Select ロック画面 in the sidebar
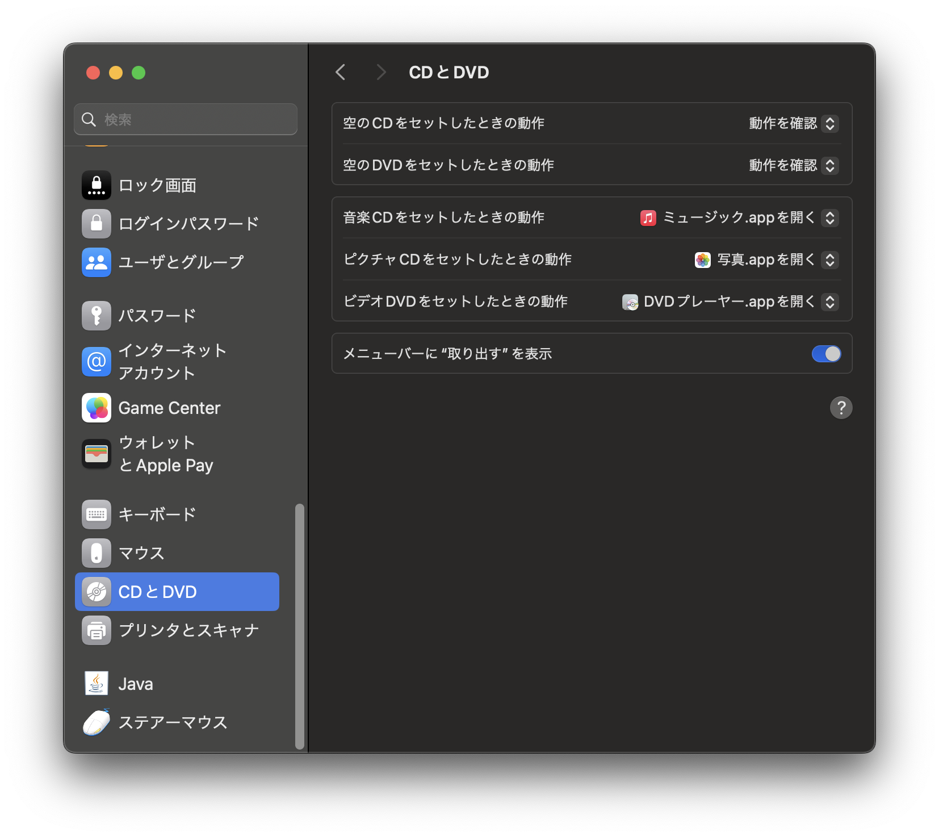Viewport: 939px width, 837px height. tap(177, 185)
